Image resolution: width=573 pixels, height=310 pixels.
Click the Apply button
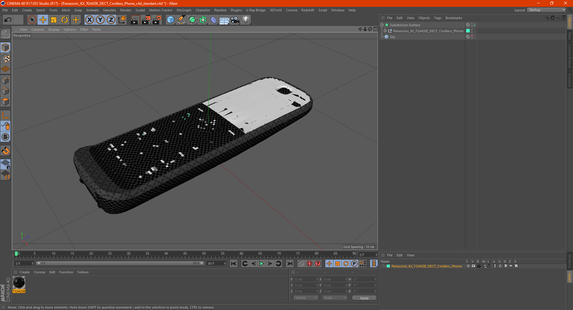(364, 298)
